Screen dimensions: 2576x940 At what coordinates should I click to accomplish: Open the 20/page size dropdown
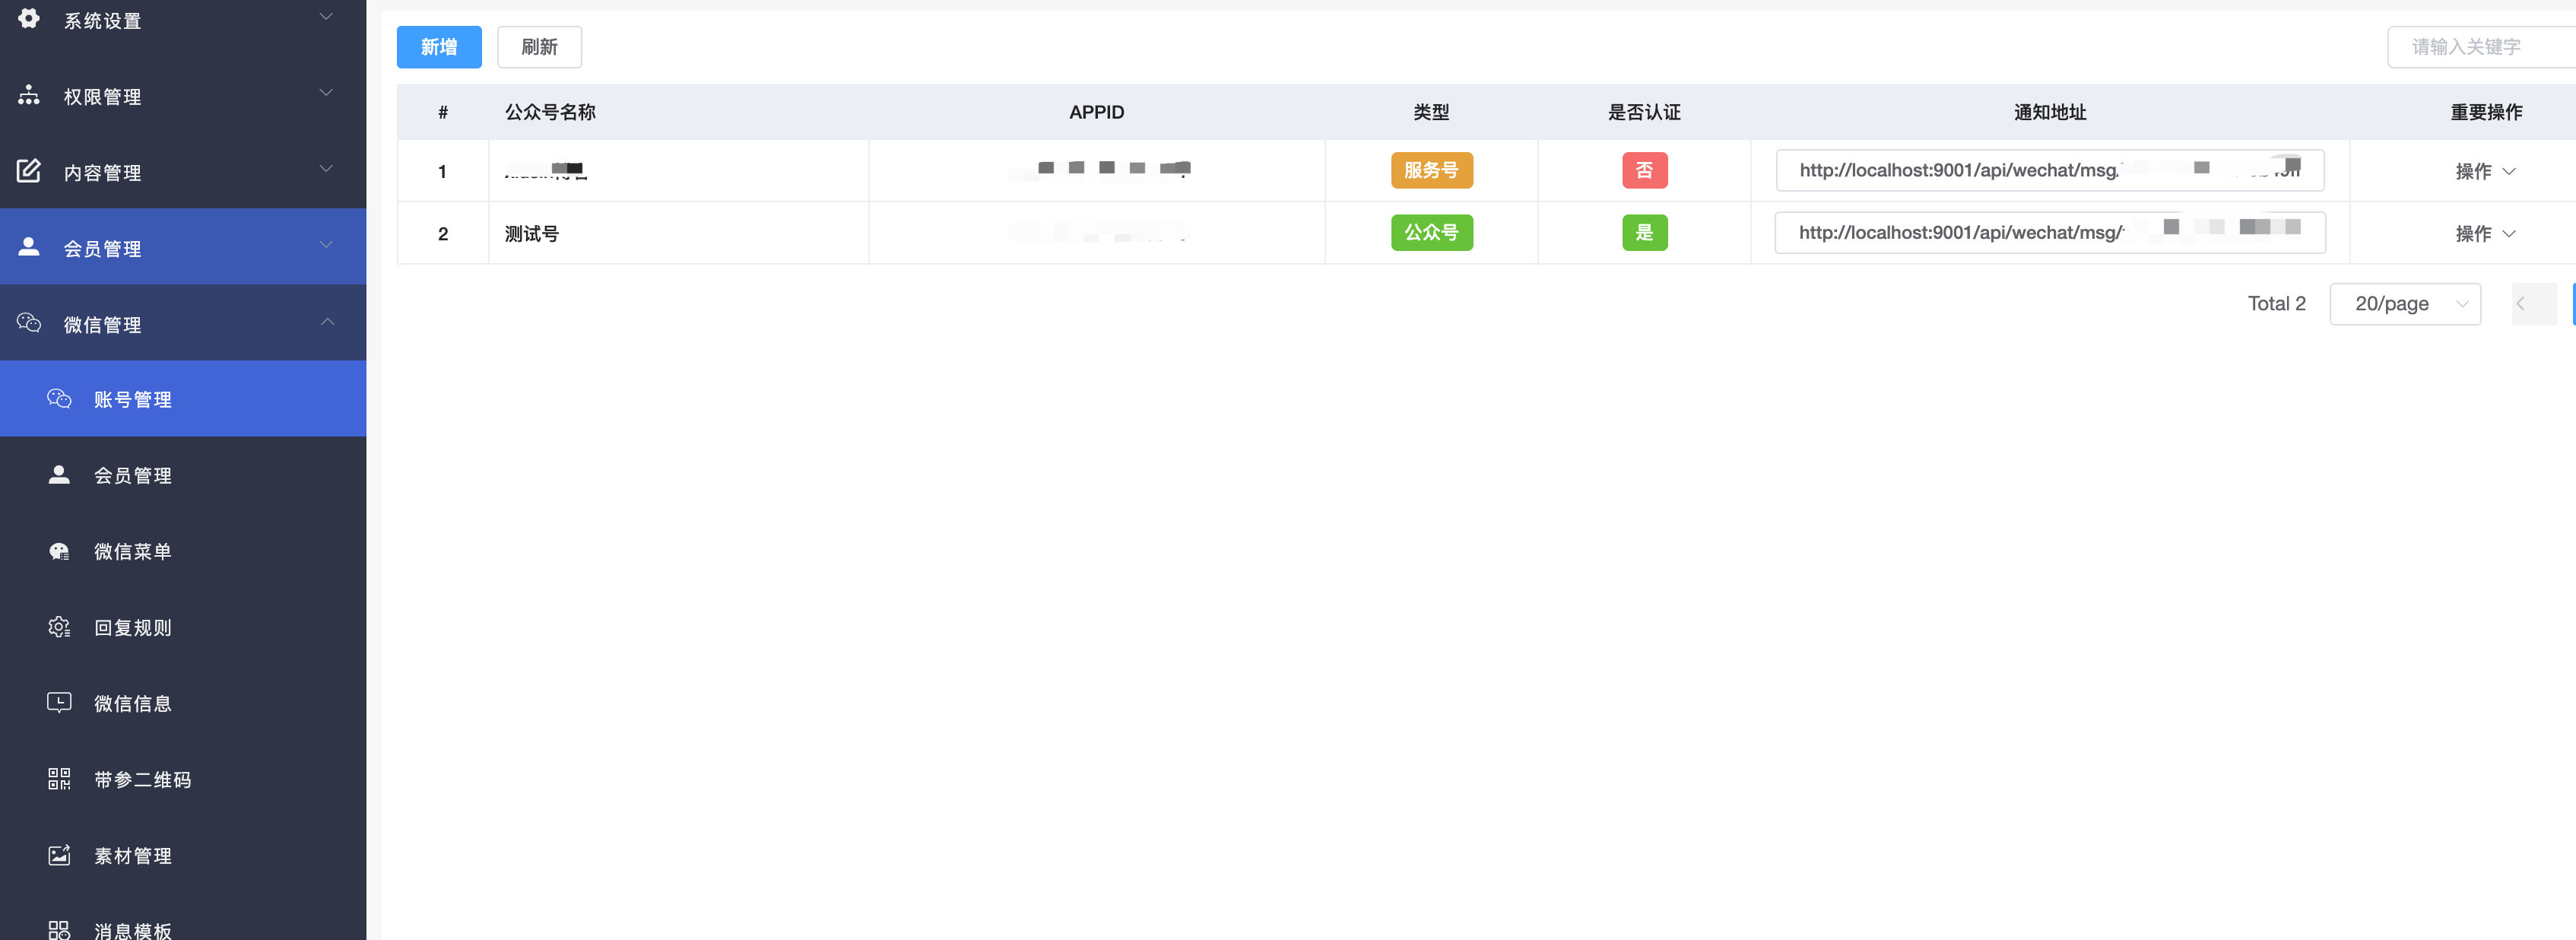[2404, 304]
